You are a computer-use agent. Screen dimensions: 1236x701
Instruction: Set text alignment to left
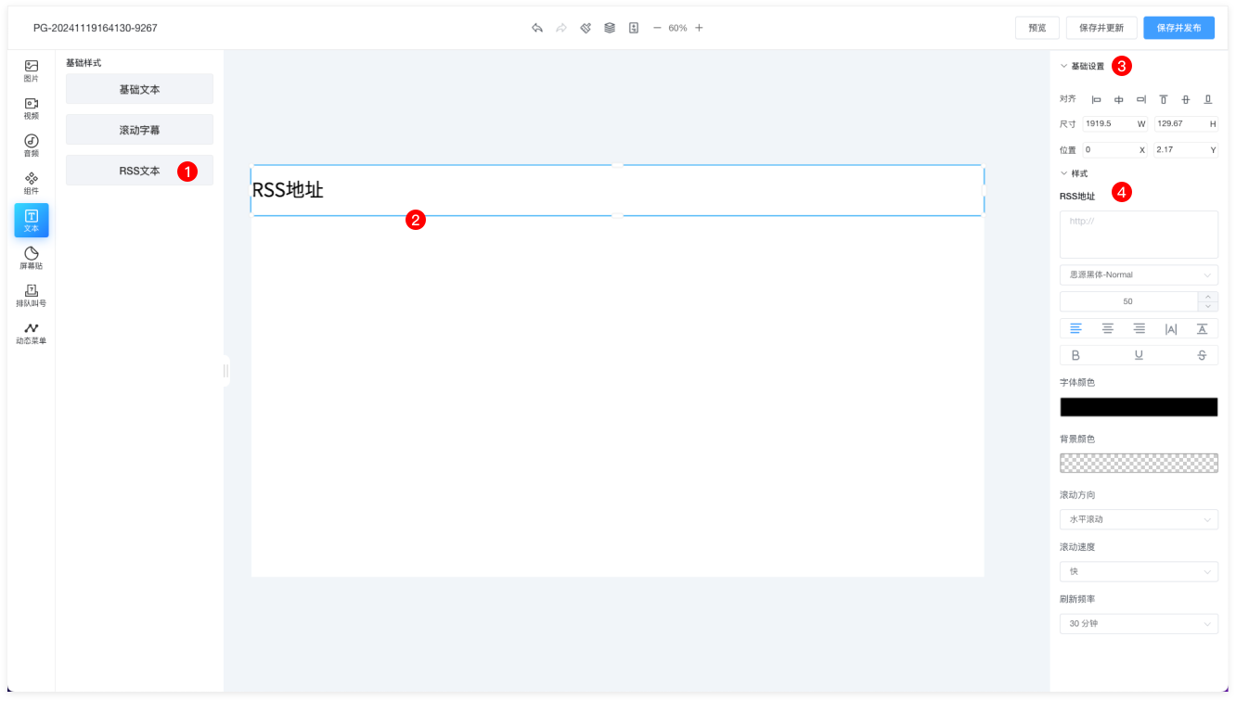point(1076,328)
